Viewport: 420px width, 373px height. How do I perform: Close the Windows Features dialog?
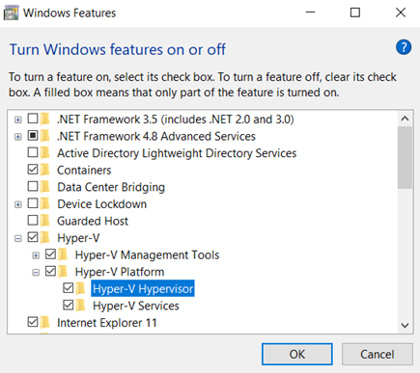tap(400, 13)
